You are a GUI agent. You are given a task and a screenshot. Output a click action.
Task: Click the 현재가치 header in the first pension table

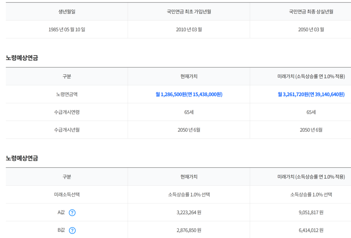coord(189,77)
